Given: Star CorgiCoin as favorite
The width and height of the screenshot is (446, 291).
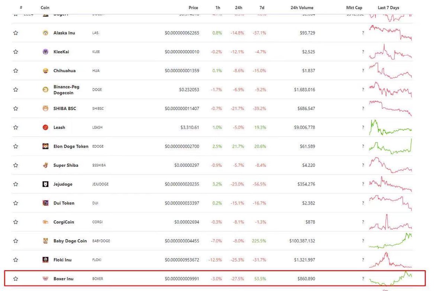Looking at the screenshot, I should pos(16,222).
